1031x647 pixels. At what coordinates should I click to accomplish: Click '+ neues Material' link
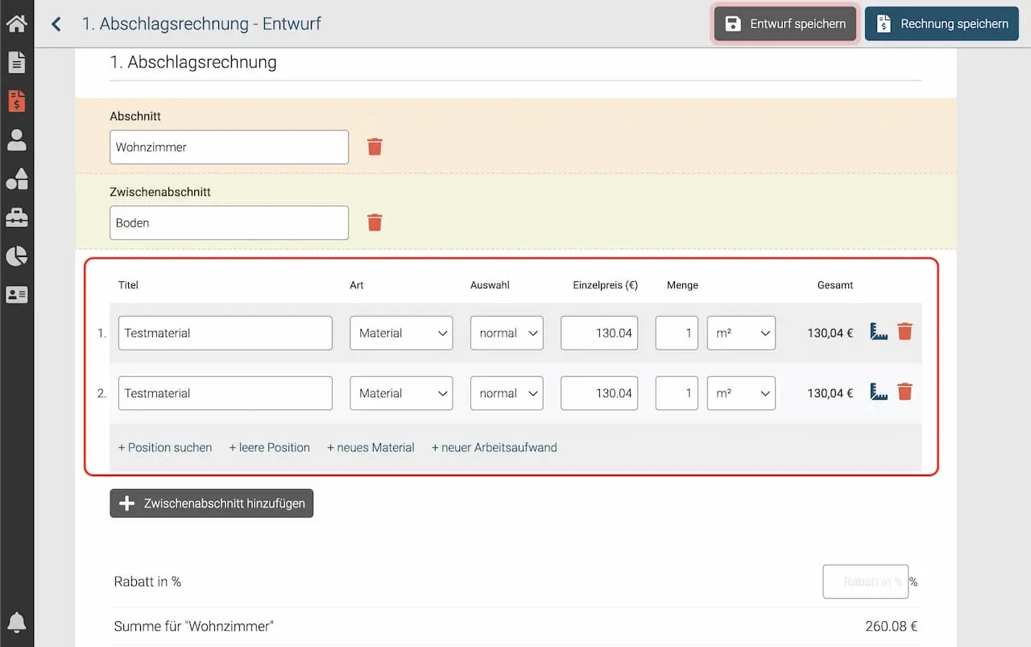point(371,447)
